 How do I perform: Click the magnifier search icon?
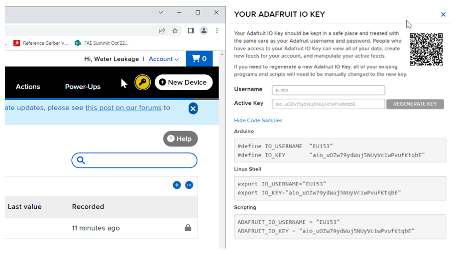[x=81, y=160]
